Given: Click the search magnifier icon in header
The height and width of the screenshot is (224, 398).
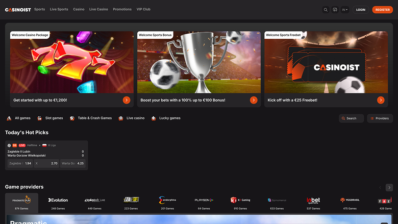Looking at the screenshot, I should point(326,10).
